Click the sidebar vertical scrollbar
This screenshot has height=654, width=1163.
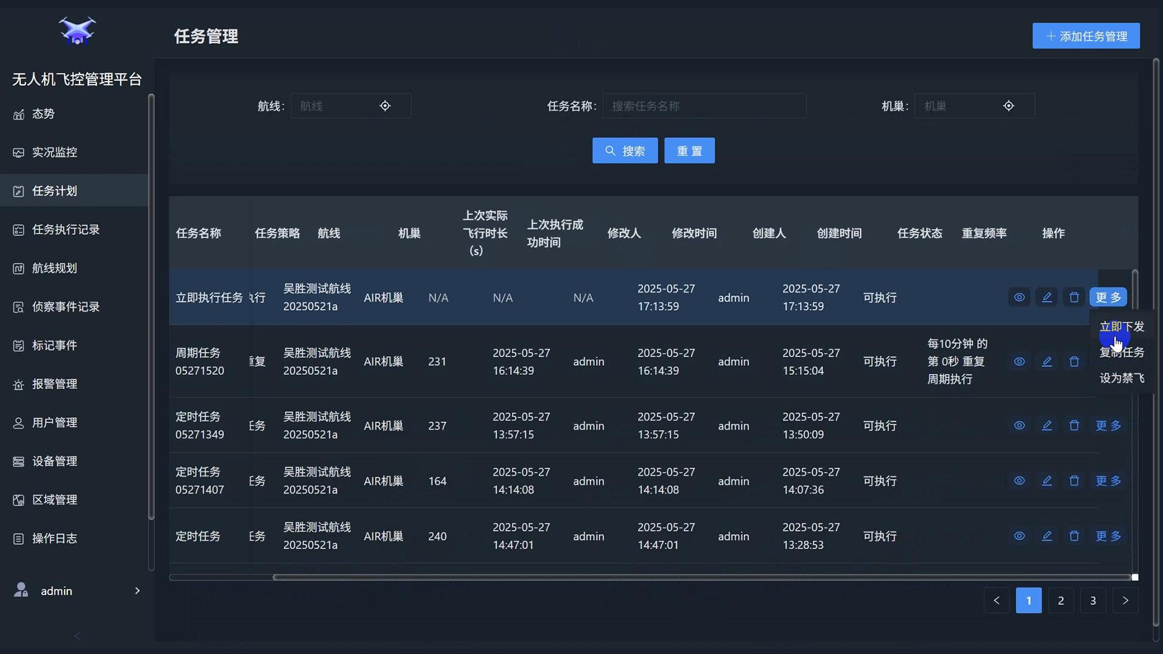151,306
